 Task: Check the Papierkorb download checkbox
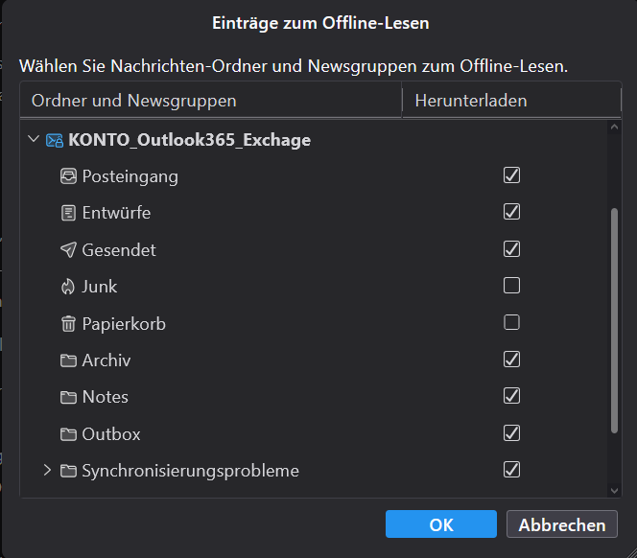click(x=511, y=323)
